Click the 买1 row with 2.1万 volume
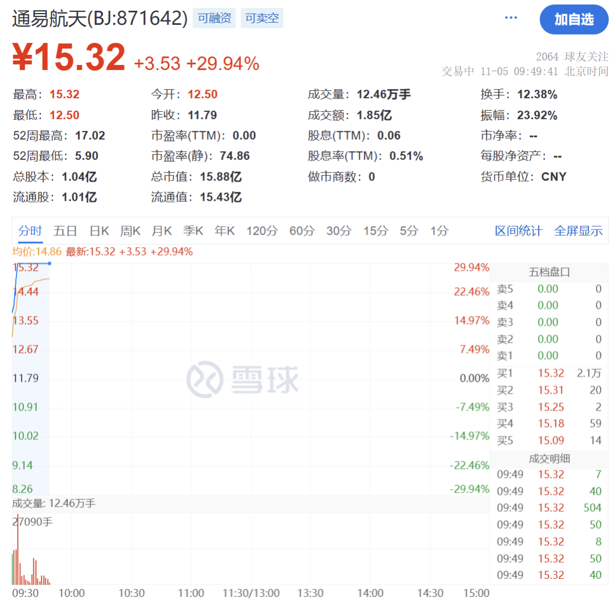 (549, 374)
